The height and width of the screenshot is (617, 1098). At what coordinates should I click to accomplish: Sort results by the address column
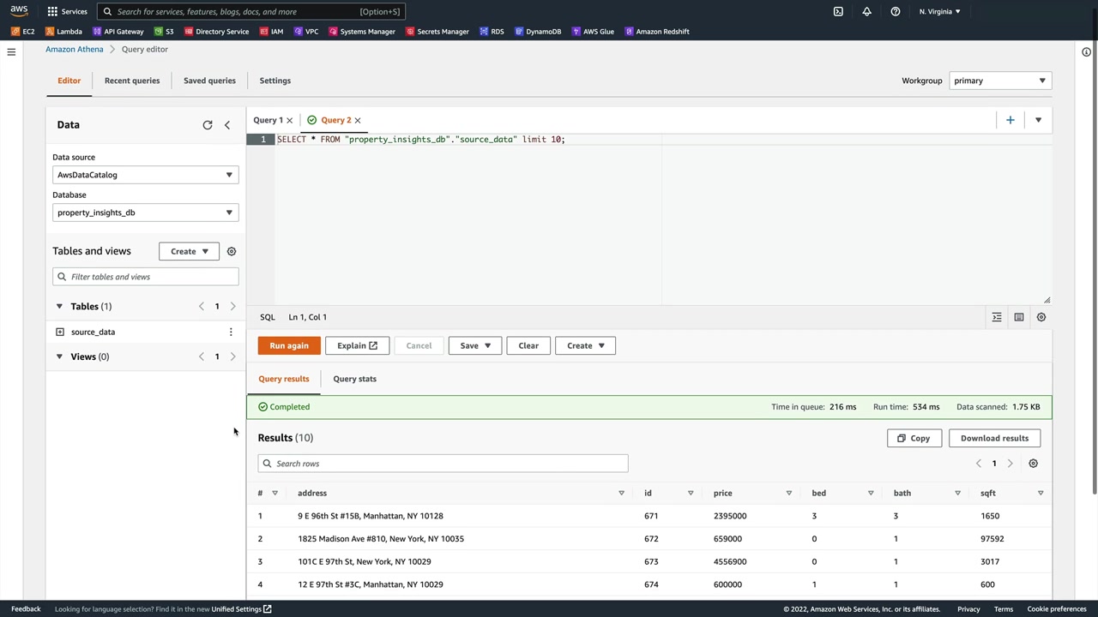622,493
